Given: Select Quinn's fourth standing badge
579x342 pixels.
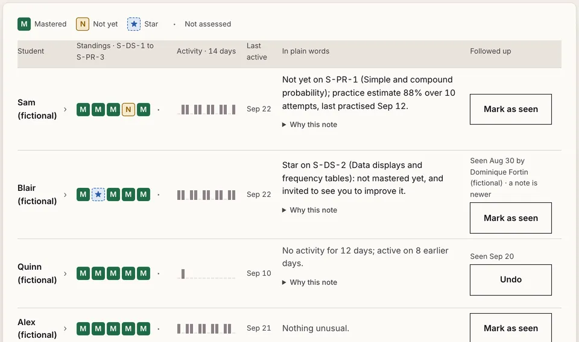Looking at the screenshot, I should [128, 273].
